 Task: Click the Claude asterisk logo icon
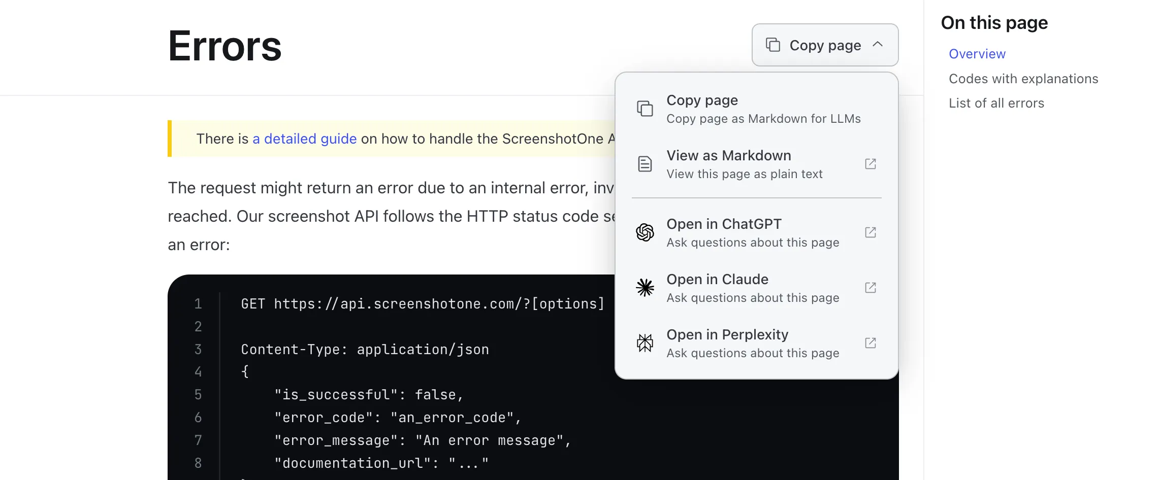(645, 288)
